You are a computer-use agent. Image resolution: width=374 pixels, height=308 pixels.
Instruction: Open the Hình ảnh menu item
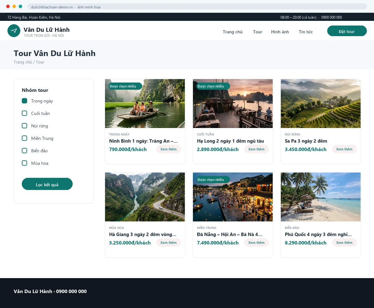[280, 32]
